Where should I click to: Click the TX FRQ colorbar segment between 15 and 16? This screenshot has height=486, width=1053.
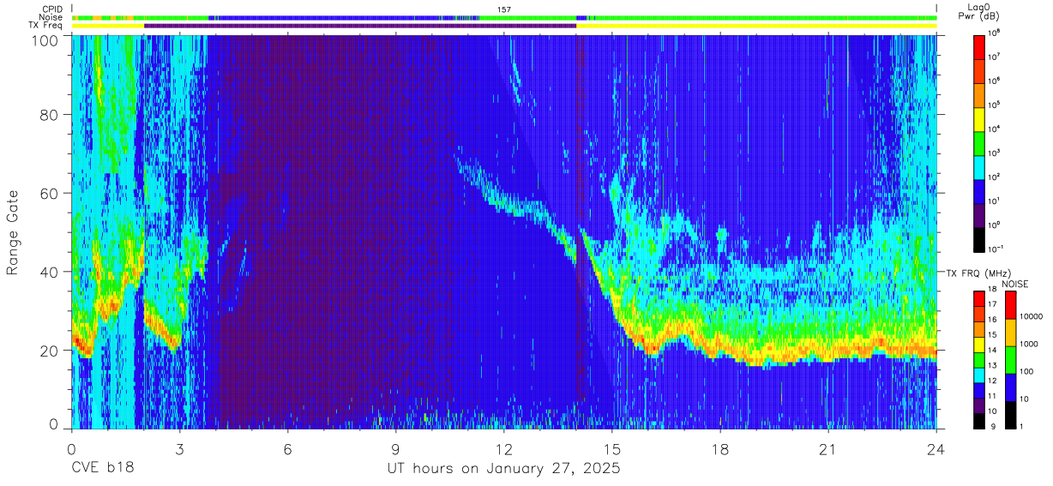[x=979, y=328]
